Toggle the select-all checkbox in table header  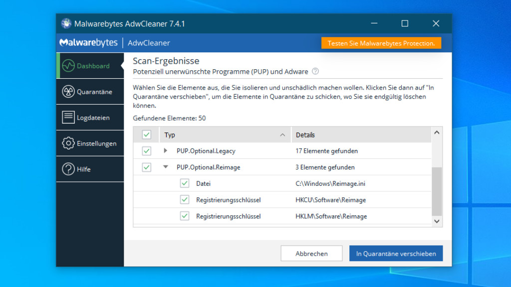click(147, 135)
